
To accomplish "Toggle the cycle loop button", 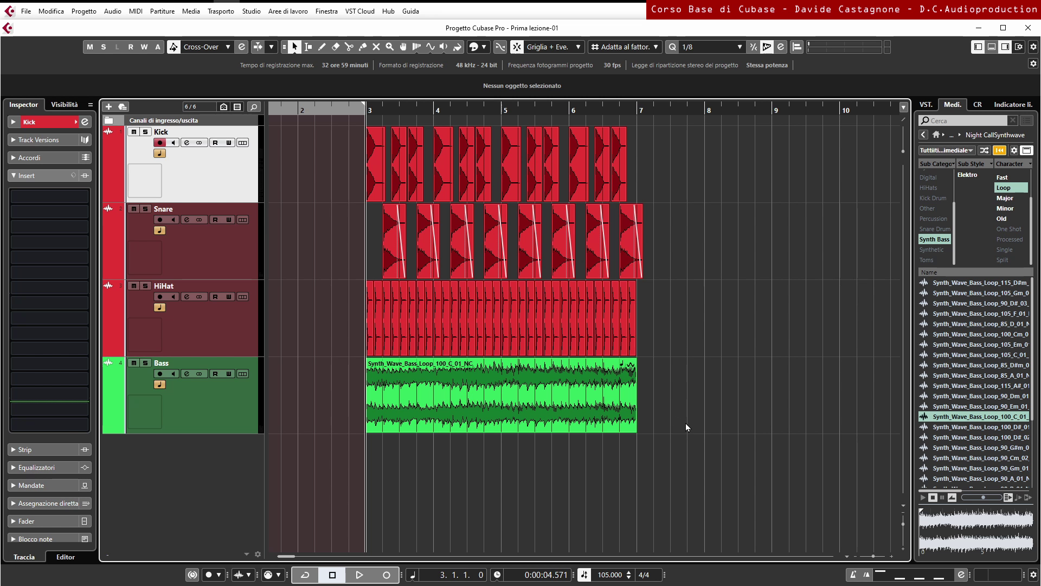I will pos(305,575).
